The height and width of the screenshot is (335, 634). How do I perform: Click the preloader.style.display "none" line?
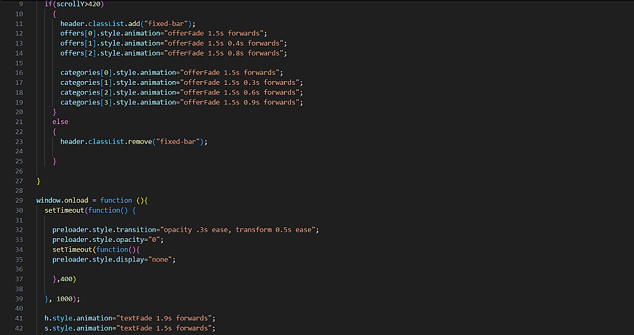(113, 259)
